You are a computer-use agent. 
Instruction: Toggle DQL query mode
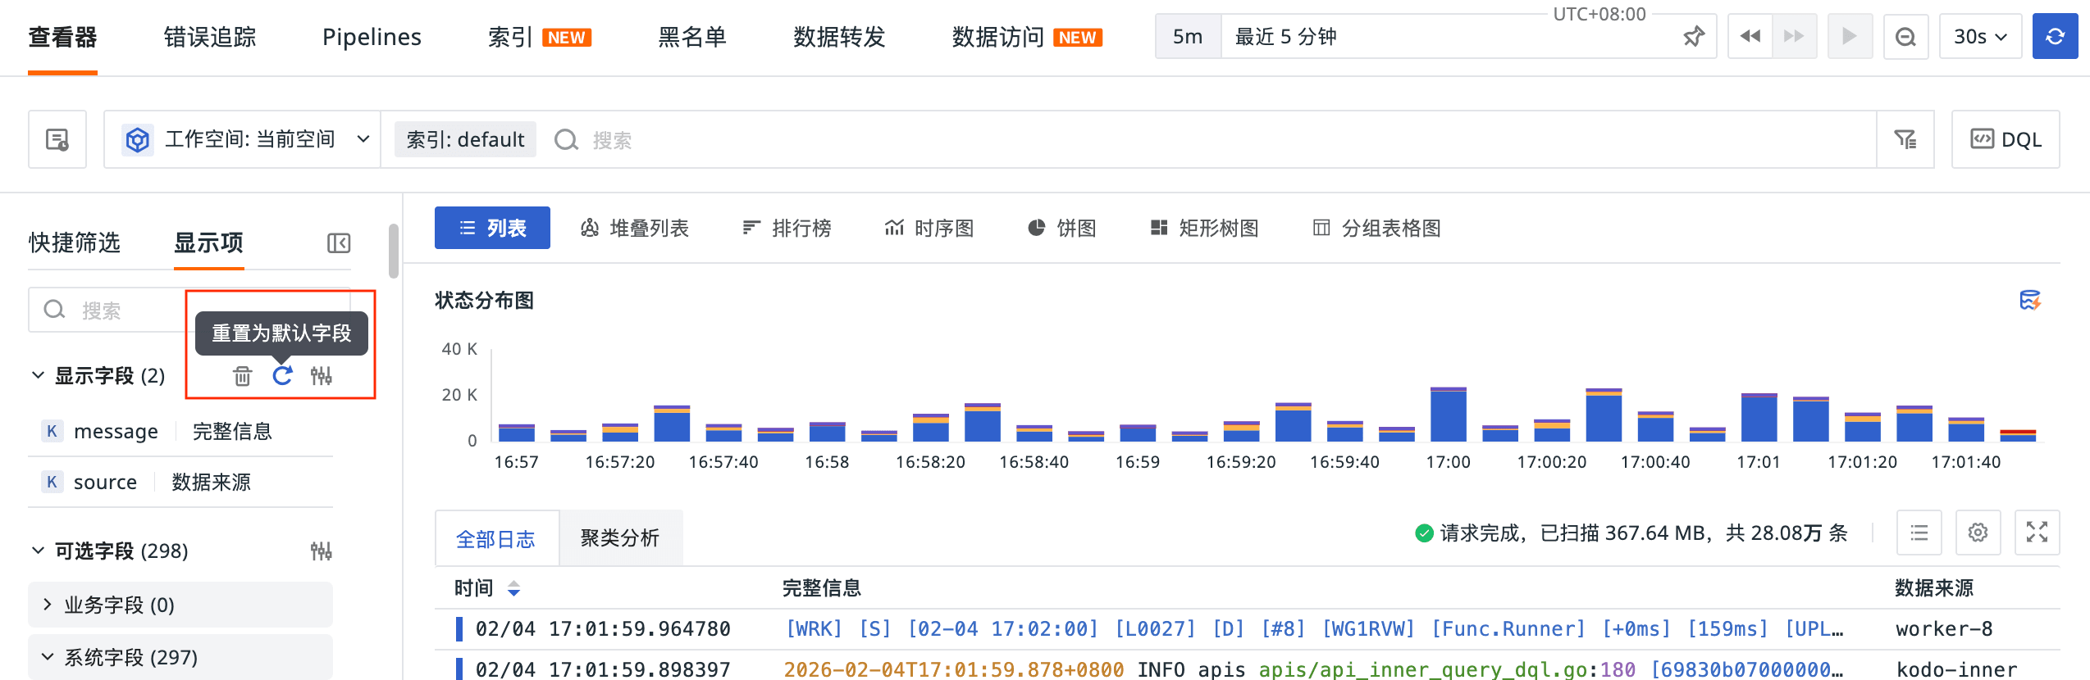[x=2006, y=140]
